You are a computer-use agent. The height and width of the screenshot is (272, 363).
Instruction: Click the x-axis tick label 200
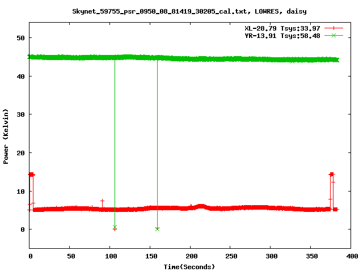point(192,256)
